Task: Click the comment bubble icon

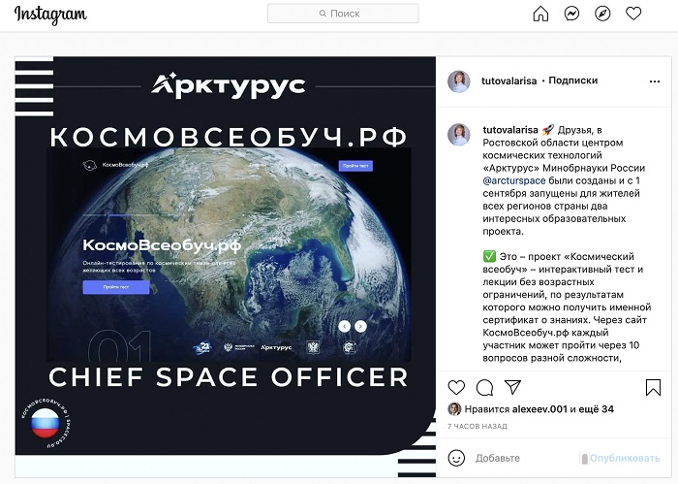Action: 484,387
